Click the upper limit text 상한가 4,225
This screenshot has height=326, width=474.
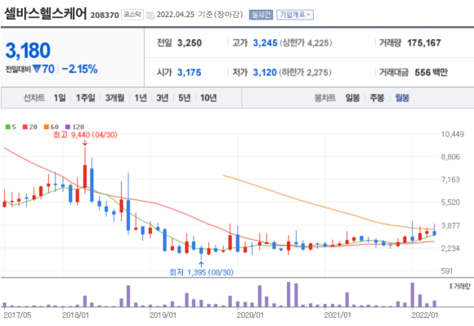point(306,43)
